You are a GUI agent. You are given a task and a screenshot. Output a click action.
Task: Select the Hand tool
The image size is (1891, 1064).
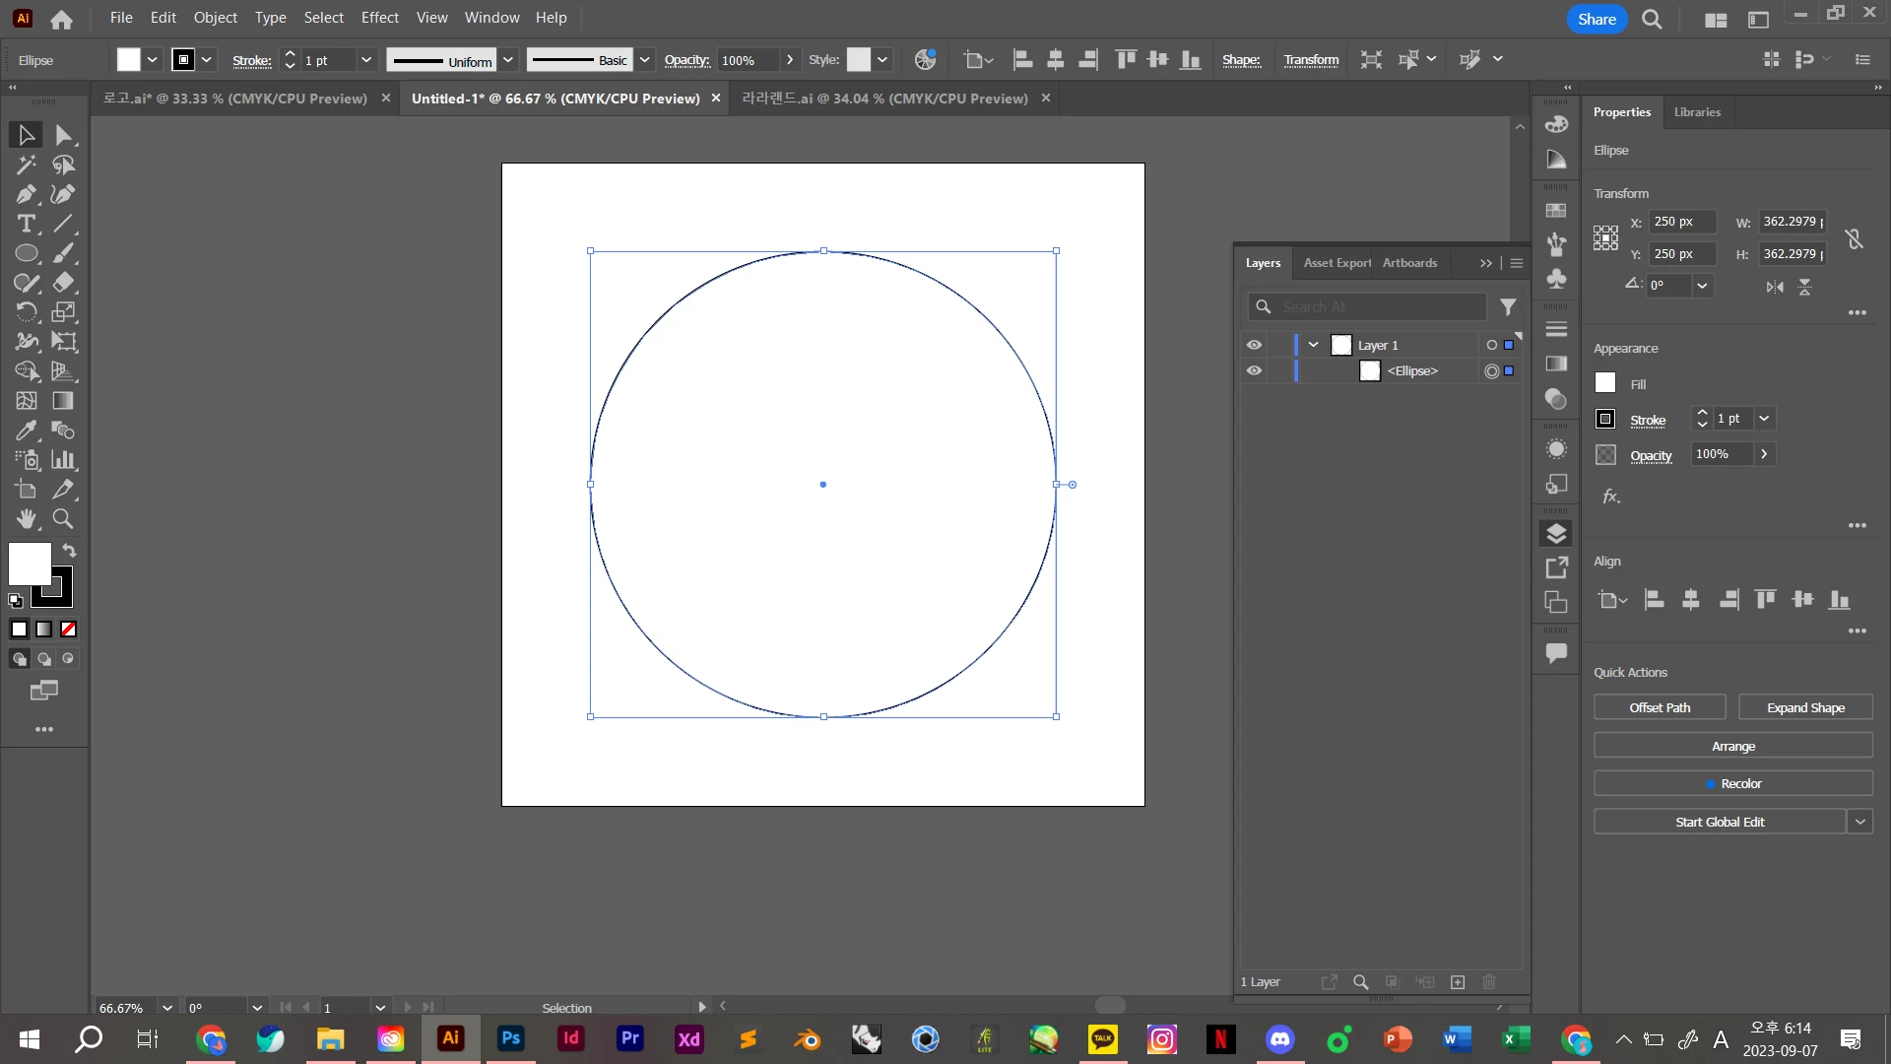coord(27,519)
